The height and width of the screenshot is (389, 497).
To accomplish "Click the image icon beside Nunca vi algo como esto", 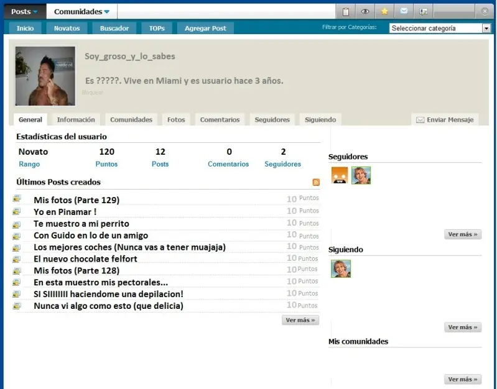I will click(x=16, y=306).
